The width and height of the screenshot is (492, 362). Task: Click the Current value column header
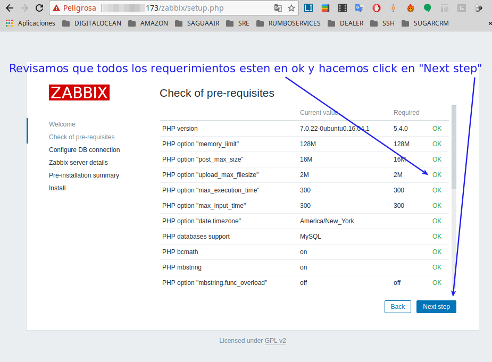pos(319,112)
